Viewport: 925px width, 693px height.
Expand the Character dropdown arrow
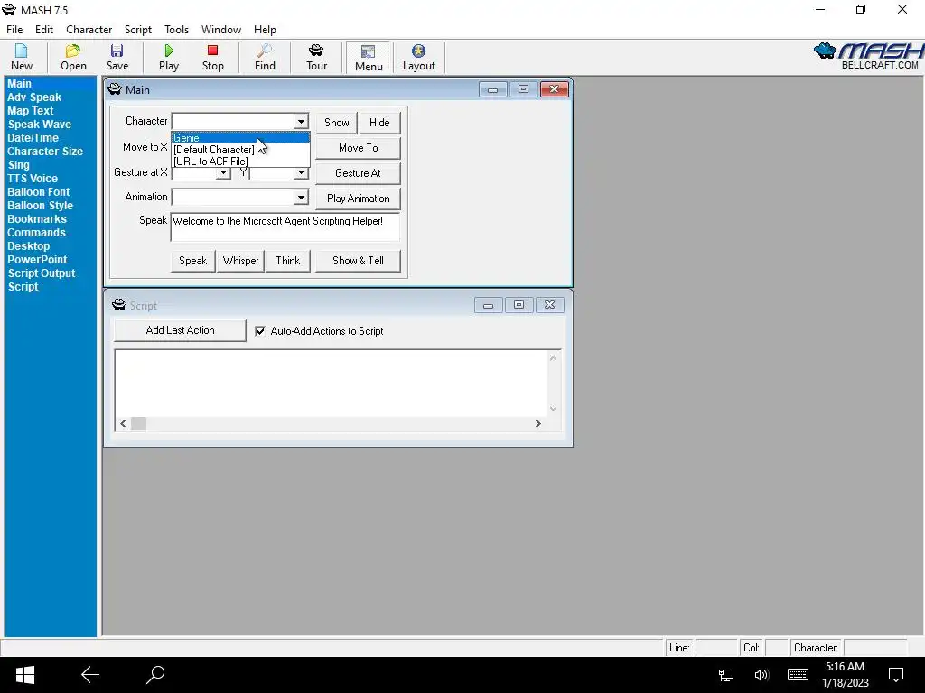point(301,122)
